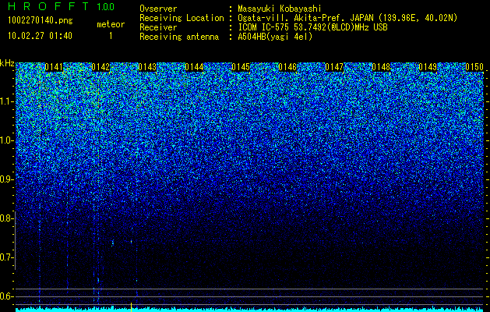Click the HROFFT program title
Viewport: 490px width, 312px height.
point(48,6)
